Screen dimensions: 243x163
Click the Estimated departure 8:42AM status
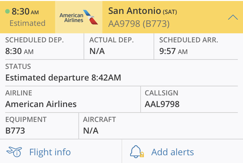tap(63, 78)
